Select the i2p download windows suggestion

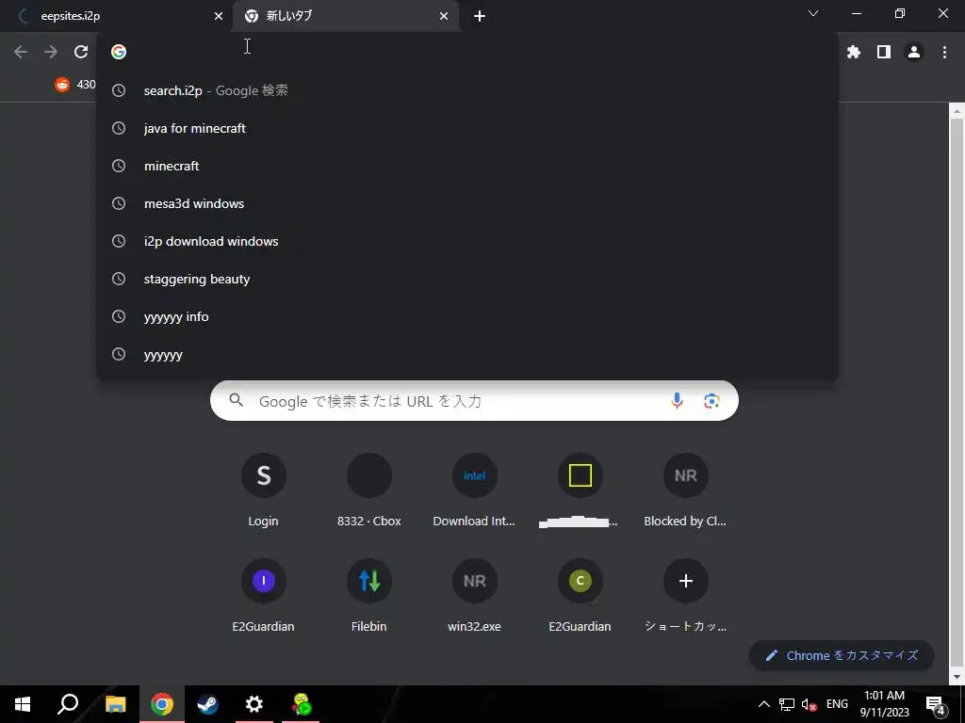pyautogui.click(x=467, y=241)
